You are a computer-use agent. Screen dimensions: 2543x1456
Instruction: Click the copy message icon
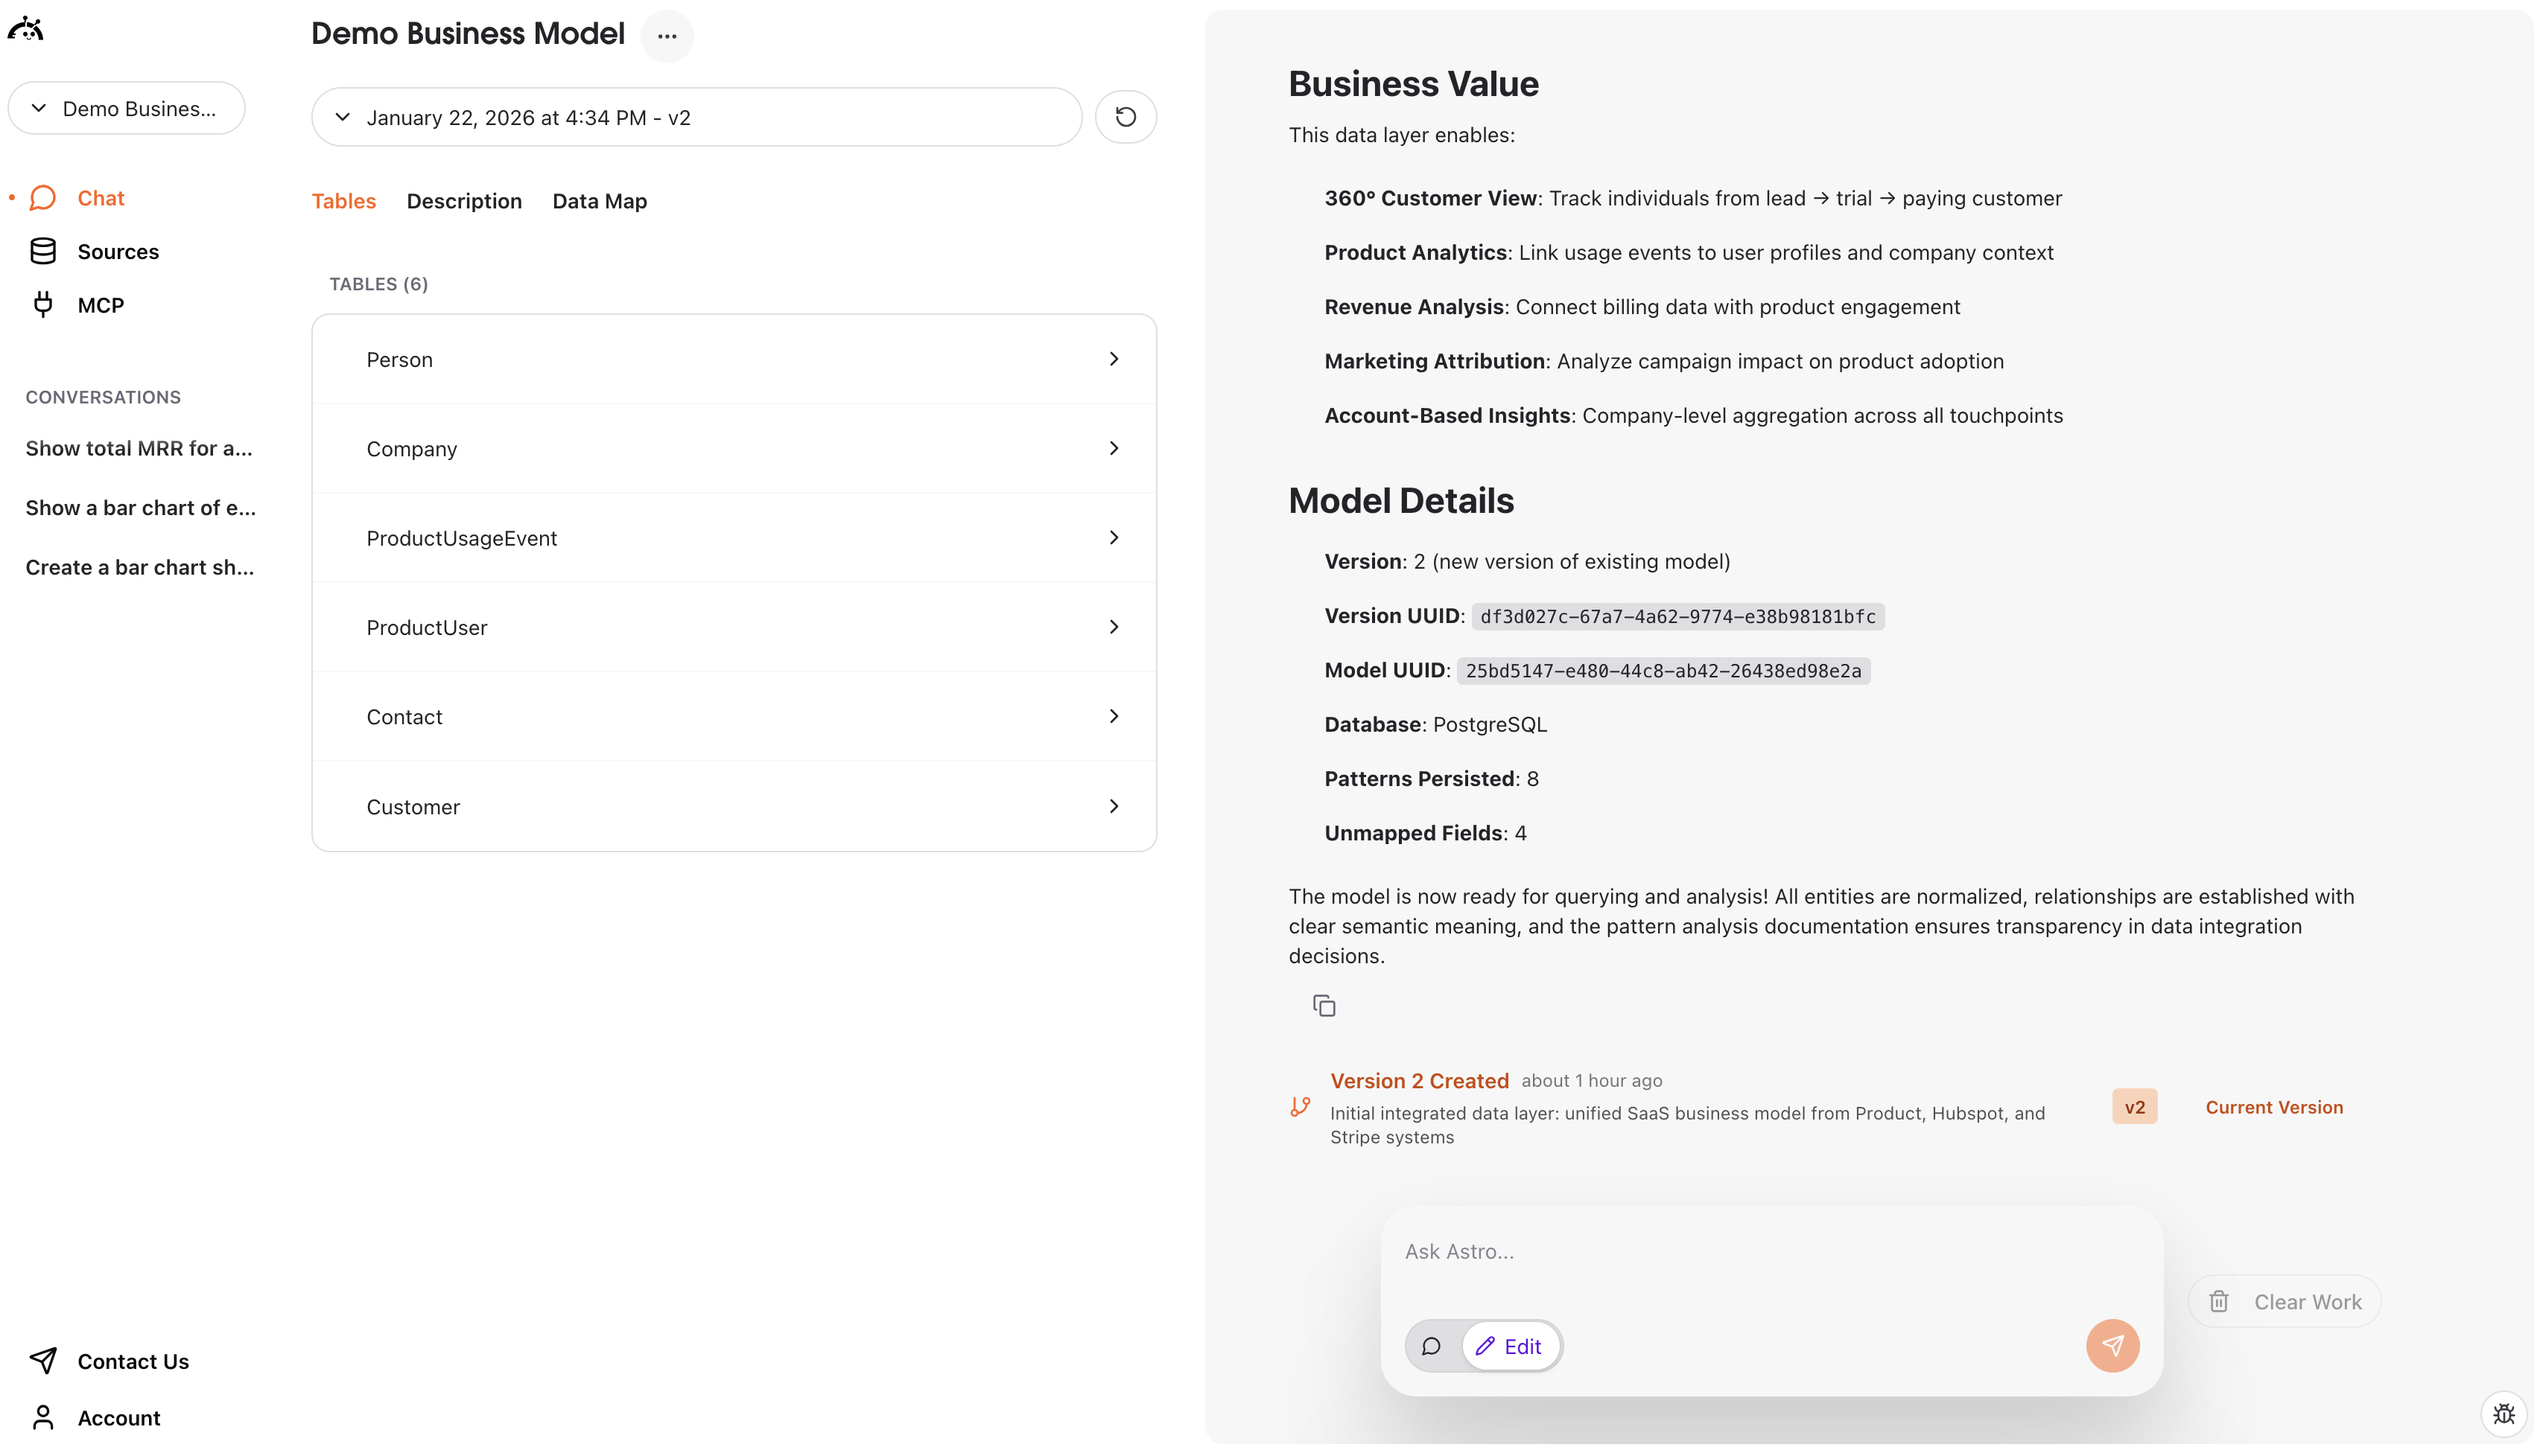pos(1324,1006)
